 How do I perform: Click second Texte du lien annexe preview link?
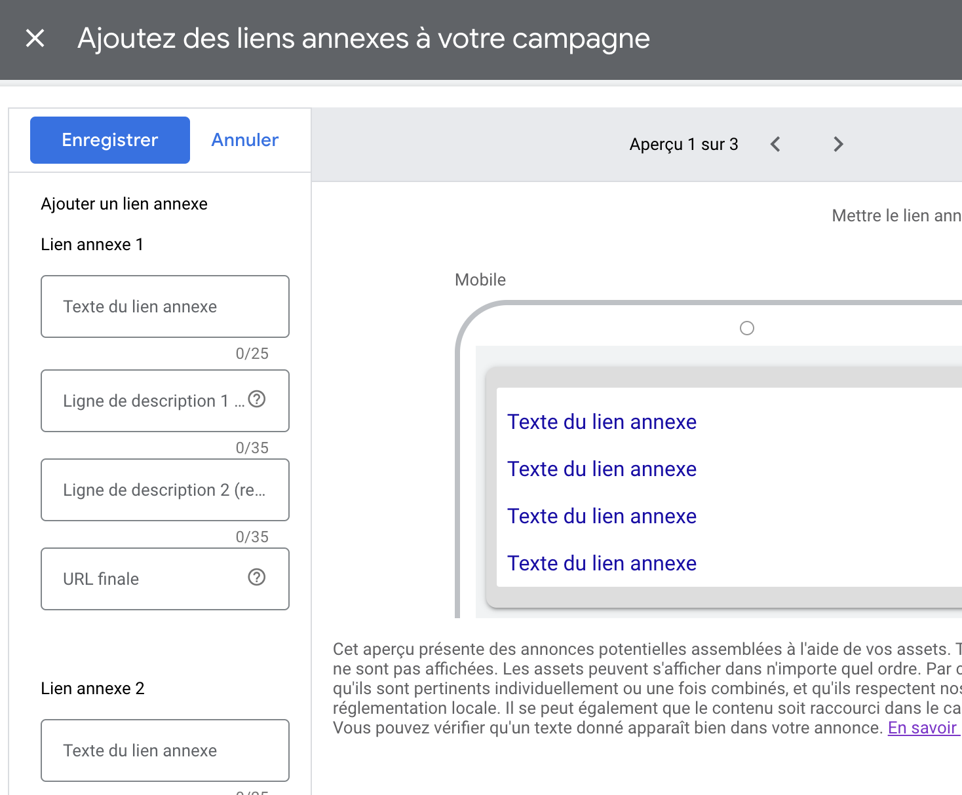602,470
